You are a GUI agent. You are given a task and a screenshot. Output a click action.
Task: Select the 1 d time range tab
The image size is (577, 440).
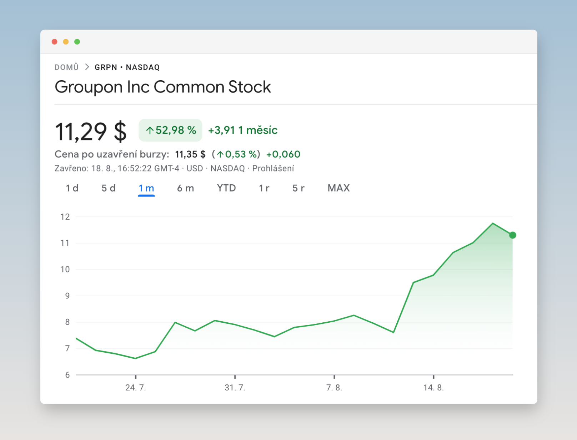72,188
